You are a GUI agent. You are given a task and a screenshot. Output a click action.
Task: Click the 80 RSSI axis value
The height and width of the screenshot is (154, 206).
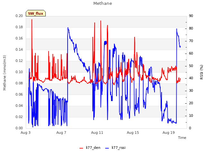pos(191,29)
